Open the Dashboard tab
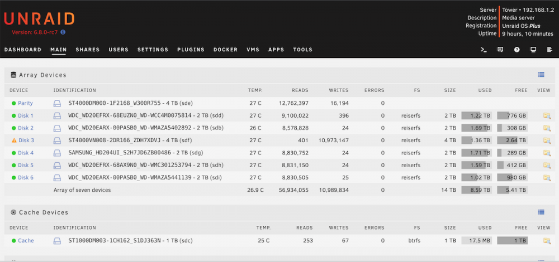The width and height of the screenshot is (559, 262). click(x=23, y=50)
